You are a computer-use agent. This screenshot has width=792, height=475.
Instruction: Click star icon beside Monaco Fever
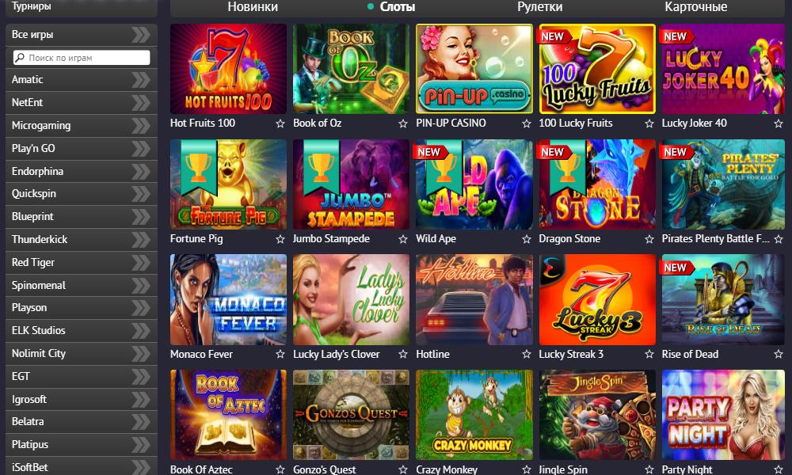(280, 355)
